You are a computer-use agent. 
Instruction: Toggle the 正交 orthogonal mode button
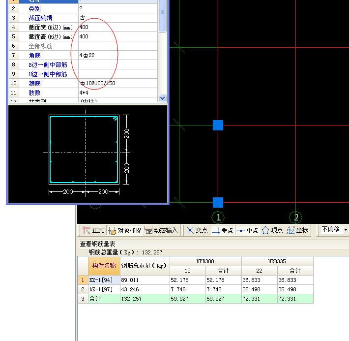(93, 230)
